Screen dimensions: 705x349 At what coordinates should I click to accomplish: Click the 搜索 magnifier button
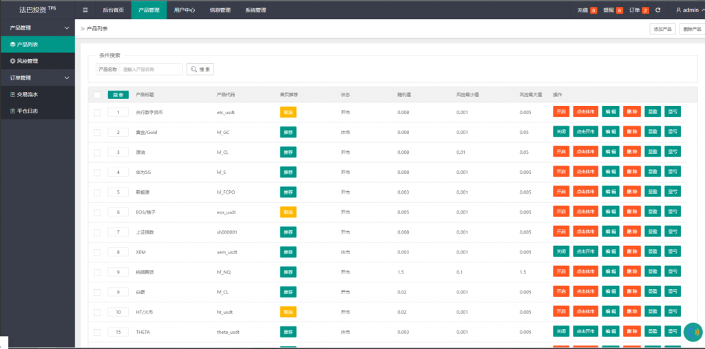coord(200,69)
